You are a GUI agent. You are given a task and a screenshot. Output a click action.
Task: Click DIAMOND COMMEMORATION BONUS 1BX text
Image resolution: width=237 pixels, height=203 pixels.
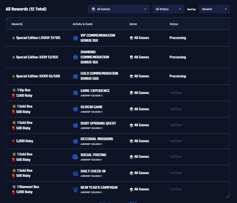(95, 57)
